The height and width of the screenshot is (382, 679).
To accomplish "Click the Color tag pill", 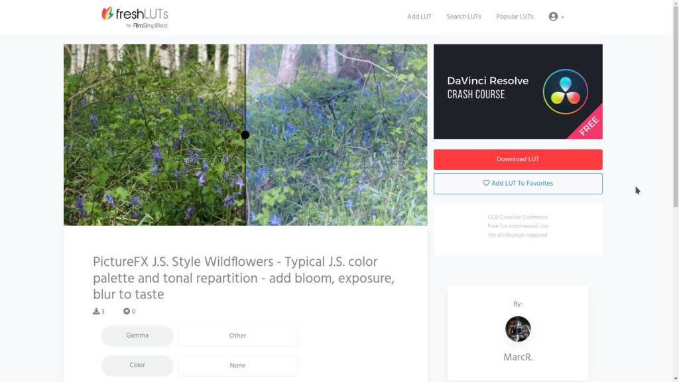I will pos(137,365).
